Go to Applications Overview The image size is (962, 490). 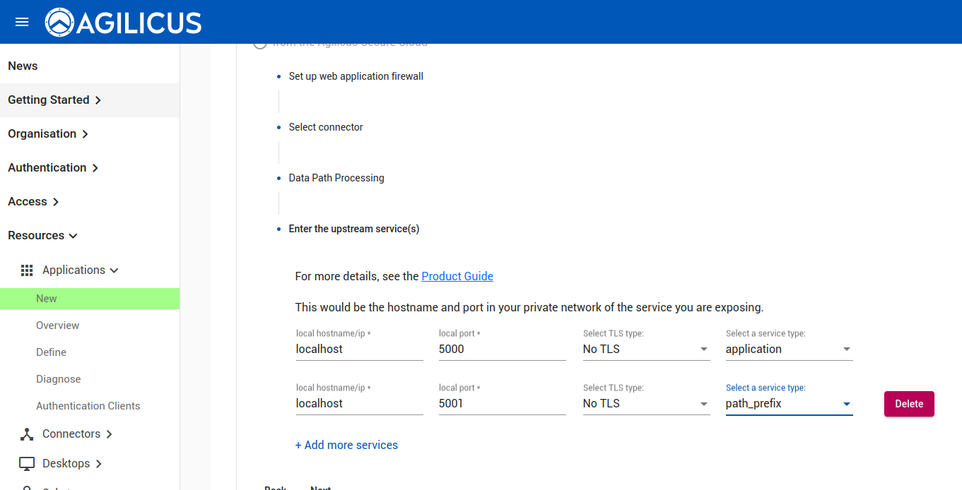(x=58, y=325)
